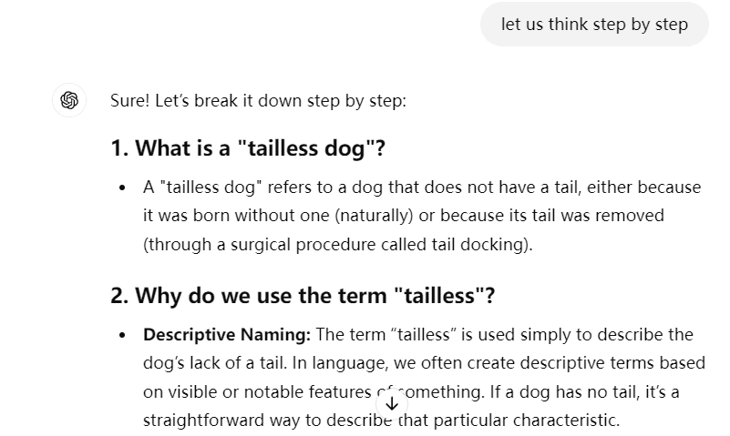This screenshot has height=436, width=730.
Task: Click the ChatGPT logo avatar icon
Action: tap(69, 100)
